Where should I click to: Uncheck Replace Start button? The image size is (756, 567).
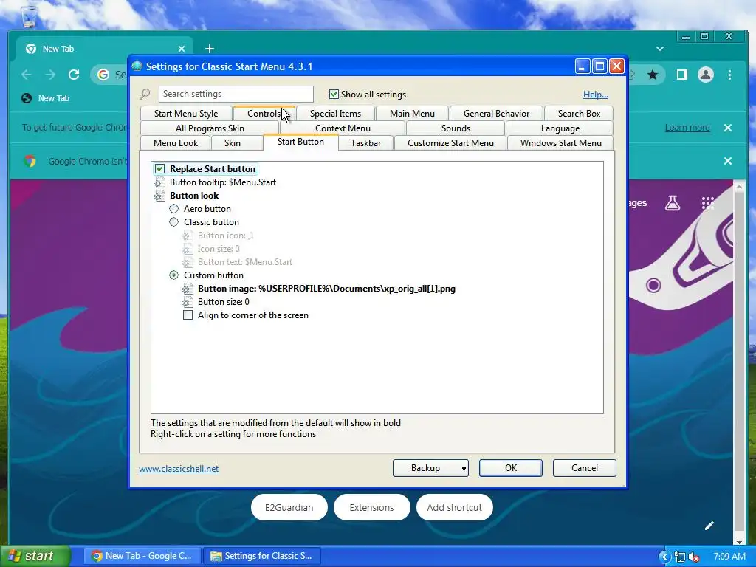[x=159, y=169]
